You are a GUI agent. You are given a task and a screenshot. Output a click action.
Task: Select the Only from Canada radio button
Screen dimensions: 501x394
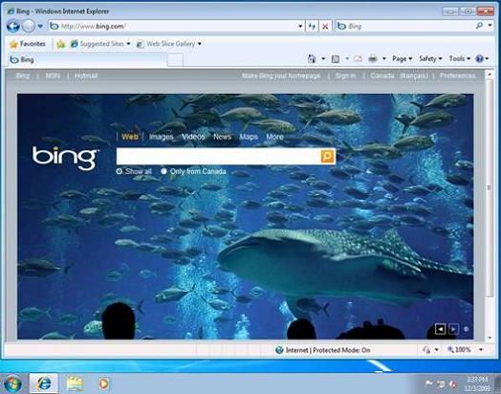[x=163, y=171]
